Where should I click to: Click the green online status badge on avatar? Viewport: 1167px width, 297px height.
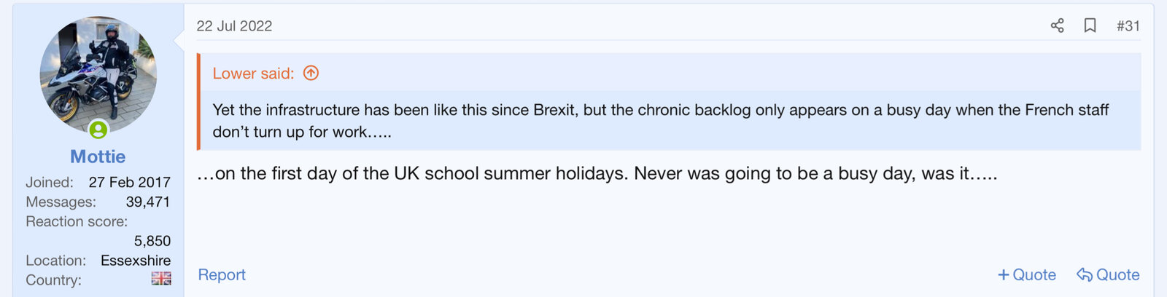pyautogui.click(x=98, y=130)
